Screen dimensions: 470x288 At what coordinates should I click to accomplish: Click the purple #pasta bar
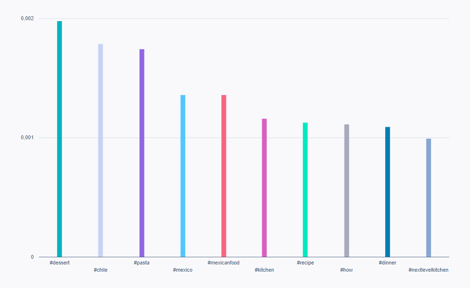(142, 153)
